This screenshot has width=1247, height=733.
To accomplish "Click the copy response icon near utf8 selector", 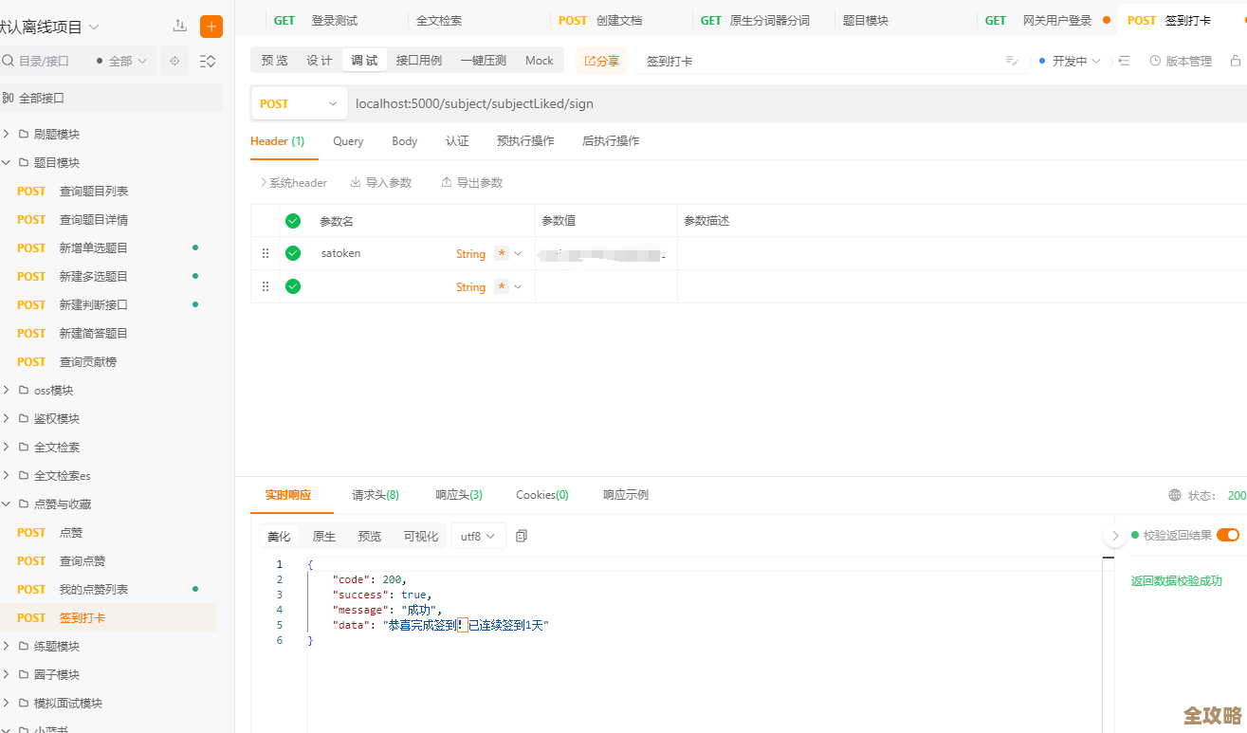I will tap(521, 536).
